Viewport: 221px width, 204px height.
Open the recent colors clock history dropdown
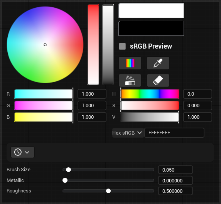pyautogui.click(x=22, y=152)
